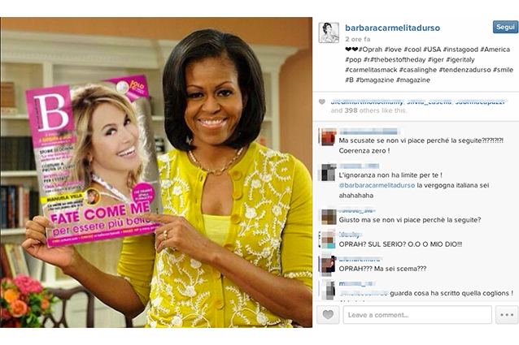Click the Segui follow button

coord(505,27)
